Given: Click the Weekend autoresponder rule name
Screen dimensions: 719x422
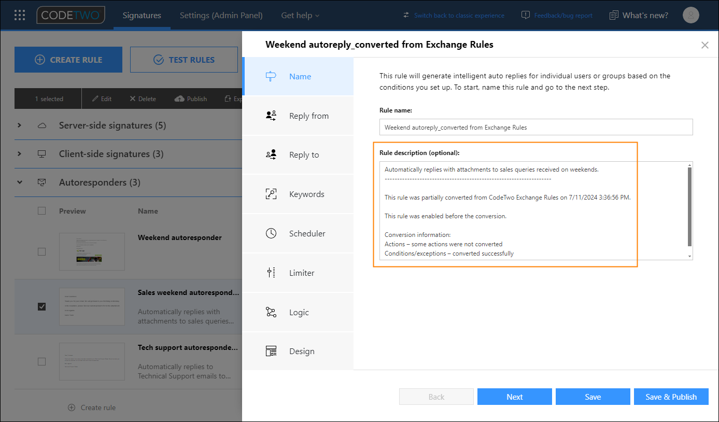Looking at the screenshot, I should 180,237.
